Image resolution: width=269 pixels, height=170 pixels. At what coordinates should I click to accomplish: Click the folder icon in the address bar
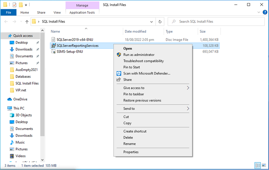pyautogui.click(x=34, y=22)
